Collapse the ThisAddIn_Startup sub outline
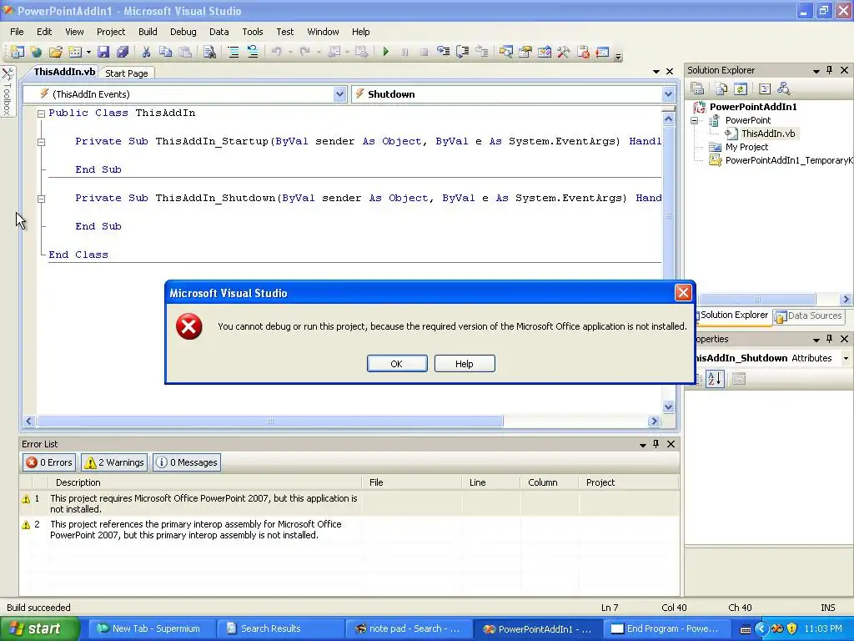This screenshot has height=641, width=854. (x=41, y=142)
